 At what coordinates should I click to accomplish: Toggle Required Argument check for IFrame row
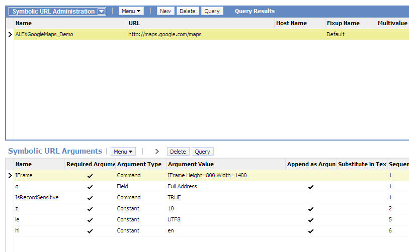[90, 176]
